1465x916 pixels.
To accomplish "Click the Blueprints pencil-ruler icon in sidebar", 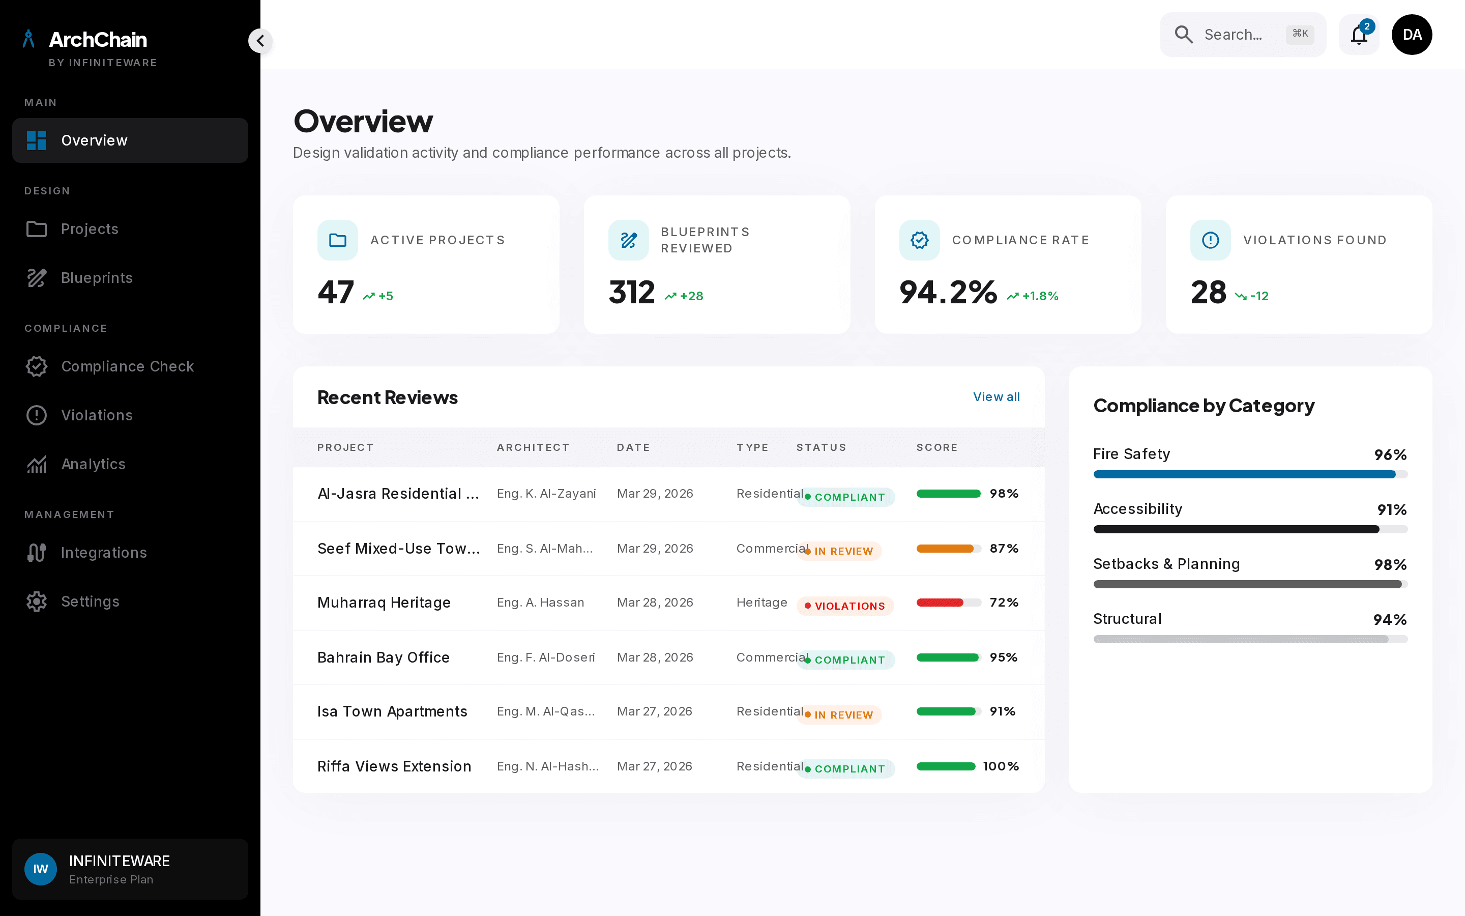I will tap(36, 278).
